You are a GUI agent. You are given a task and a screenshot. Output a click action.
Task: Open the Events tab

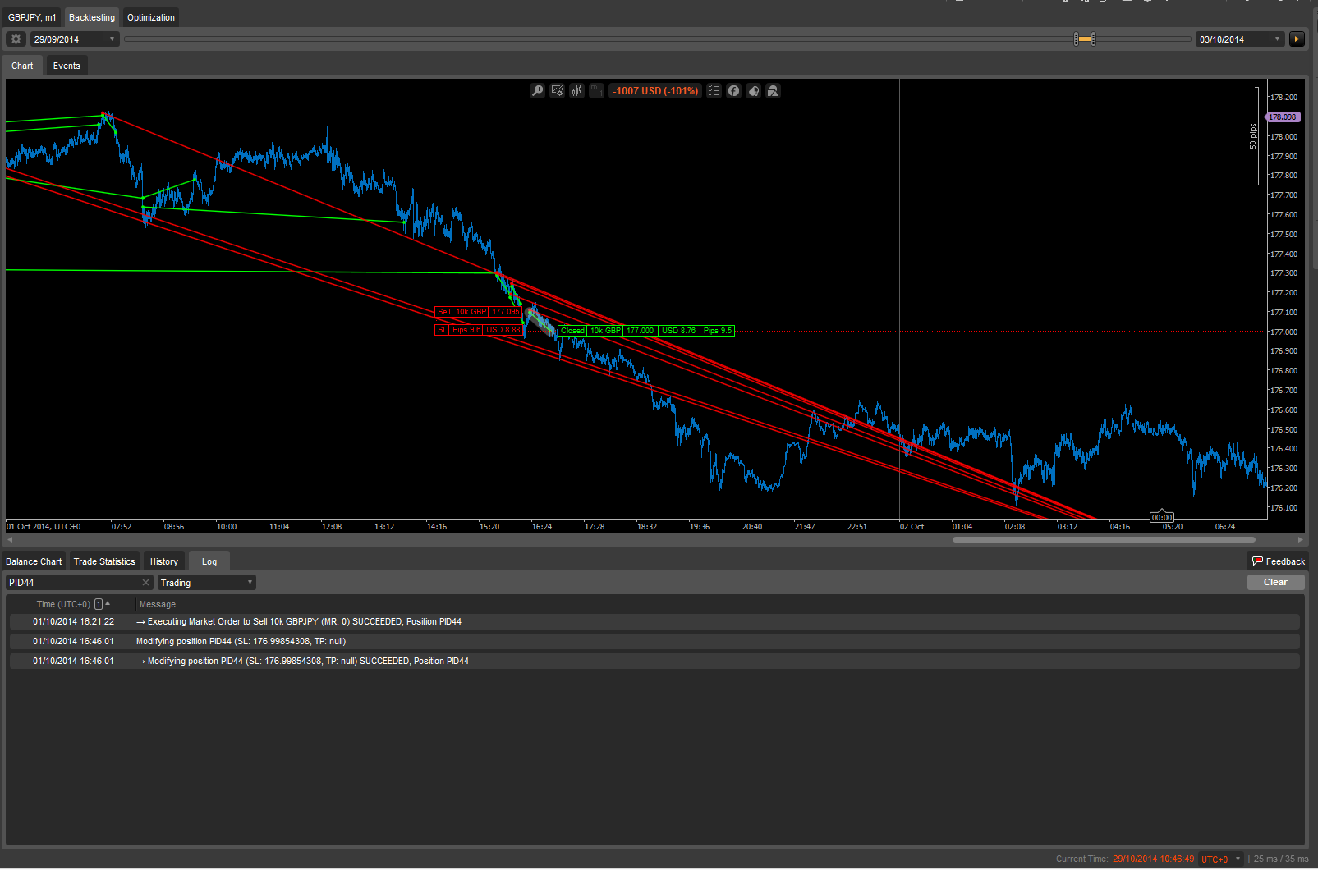(x=67, y=66)
